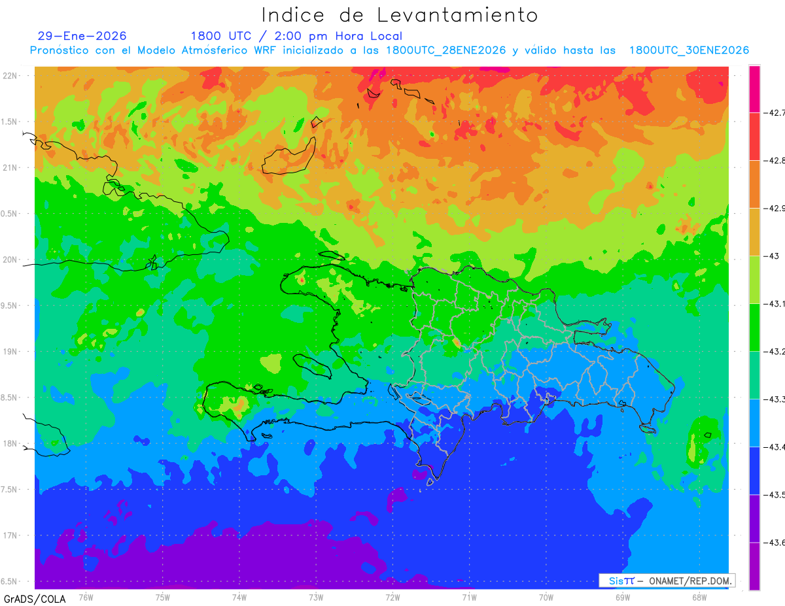This screenshot has width=785, height=606.
Task: Click the '68W' longitude axis label
Action: 699,597
